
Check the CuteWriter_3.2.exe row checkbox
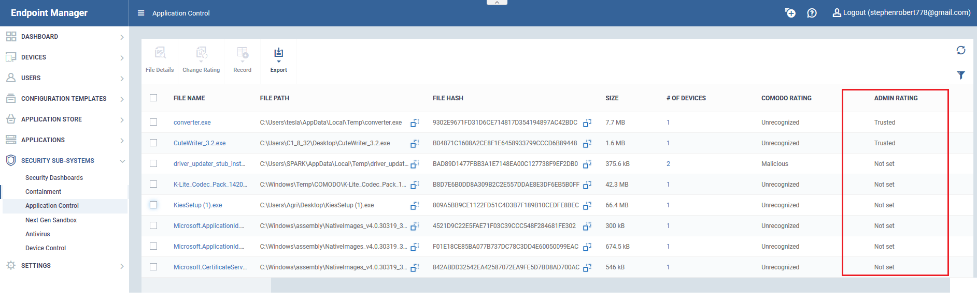pos(153,143)
